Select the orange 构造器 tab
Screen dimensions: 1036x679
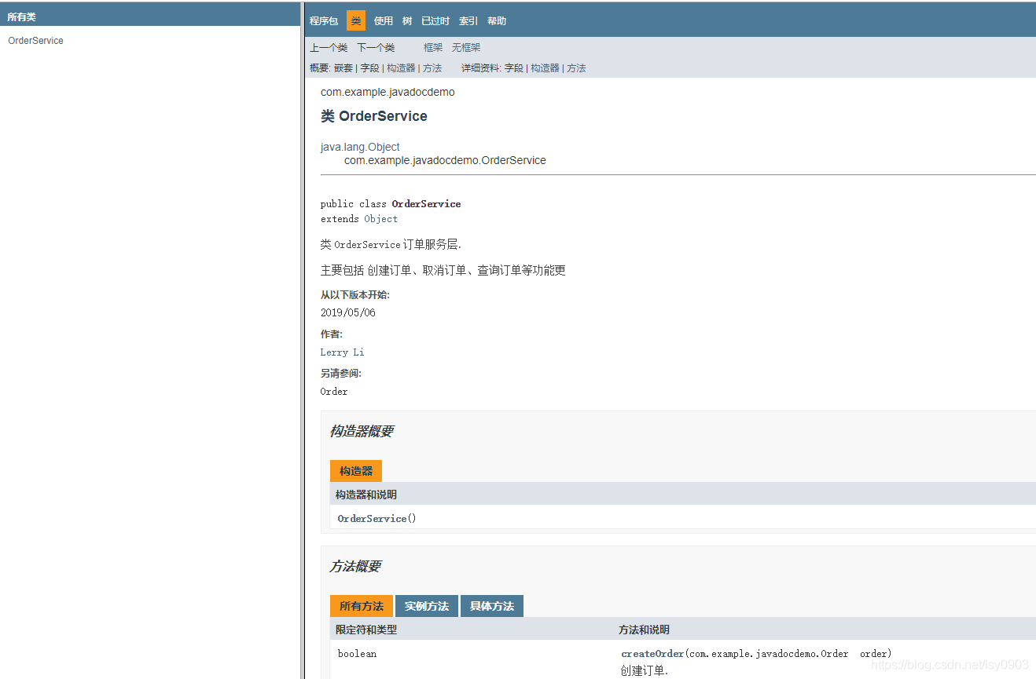pyautogui.click(x=356, y=471)
